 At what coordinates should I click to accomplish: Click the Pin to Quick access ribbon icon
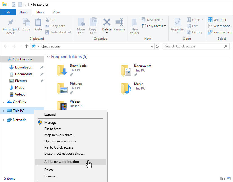pyautogui.click(x=11, y=22)
